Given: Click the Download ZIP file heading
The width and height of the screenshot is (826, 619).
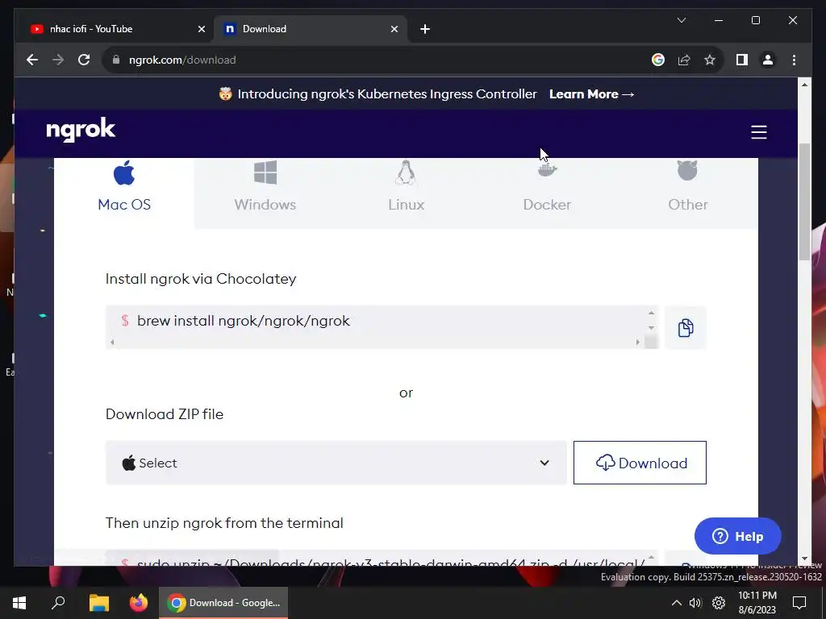Looking at the screenshot, I should (165, 414).
